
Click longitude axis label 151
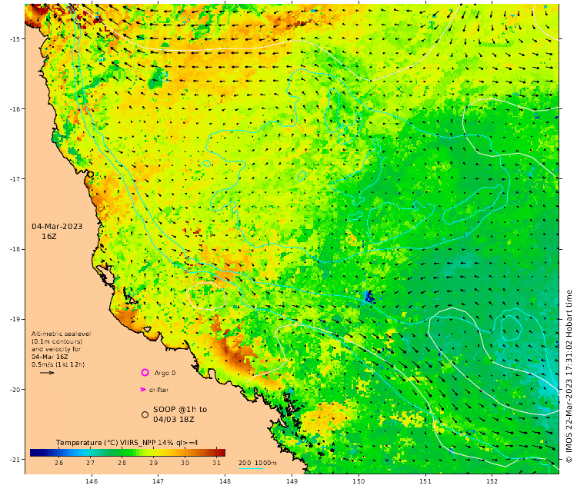point(425,481)
